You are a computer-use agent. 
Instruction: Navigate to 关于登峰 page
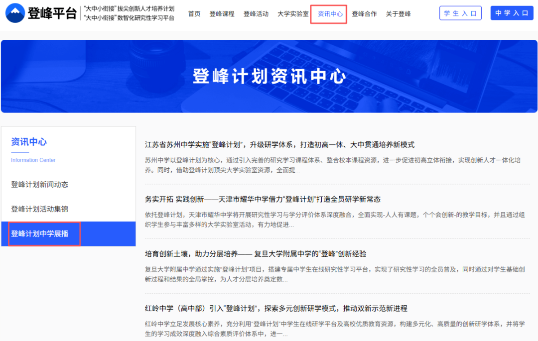[x=398, y=14]
